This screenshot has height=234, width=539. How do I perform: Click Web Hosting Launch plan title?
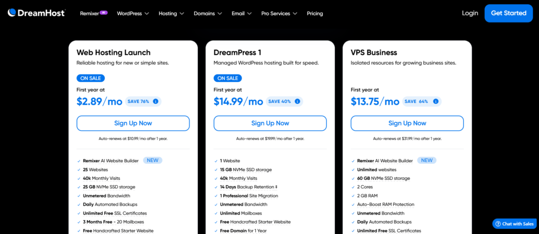[114, 52]
